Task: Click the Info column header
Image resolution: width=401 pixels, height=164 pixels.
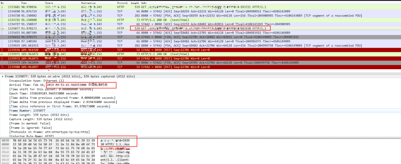Action: click(x=144, y=3)
